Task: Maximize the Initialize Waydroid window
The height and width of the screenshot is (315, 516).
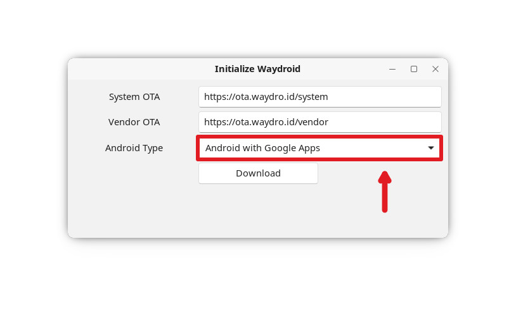Action: 414,69
